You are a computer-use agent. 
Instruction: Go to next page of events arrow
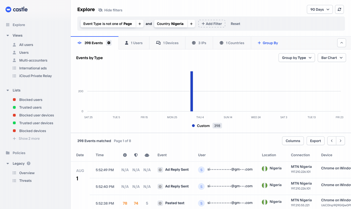(x=341, y=141)
